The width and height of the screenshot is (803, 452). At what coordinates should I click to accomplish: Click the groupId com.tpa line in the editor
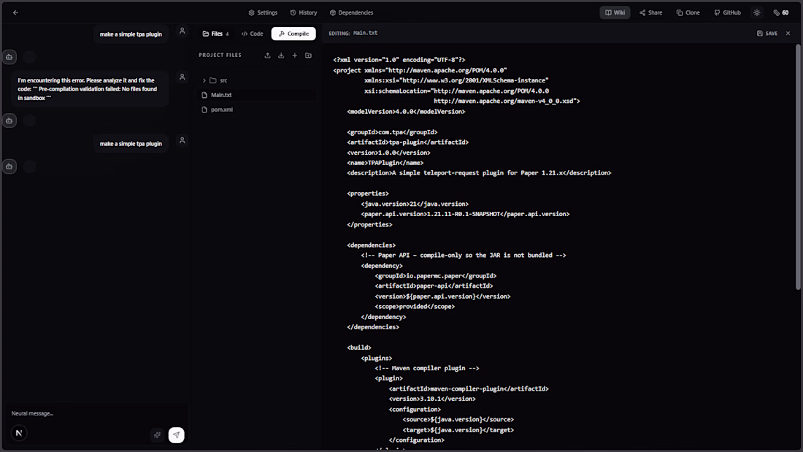tap(392, 132)
